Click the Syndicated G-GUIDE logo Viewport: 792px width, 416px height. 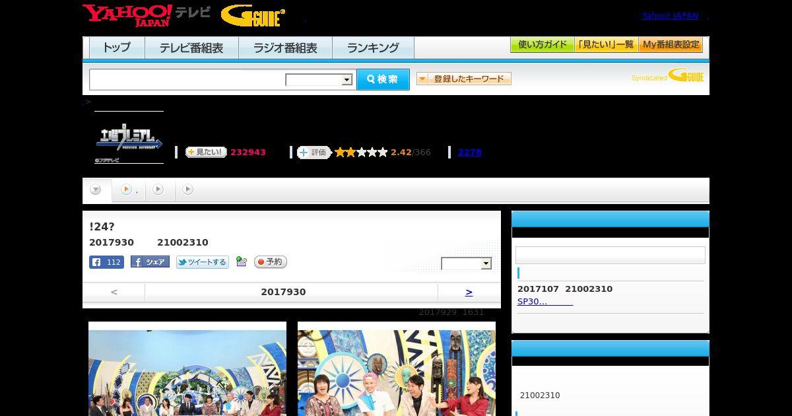pyautogui.click(x=667, y=76)
